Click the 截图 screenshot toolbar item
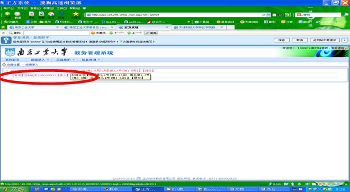This screenshot has height=192, width=350. click(x=270, y=22)
